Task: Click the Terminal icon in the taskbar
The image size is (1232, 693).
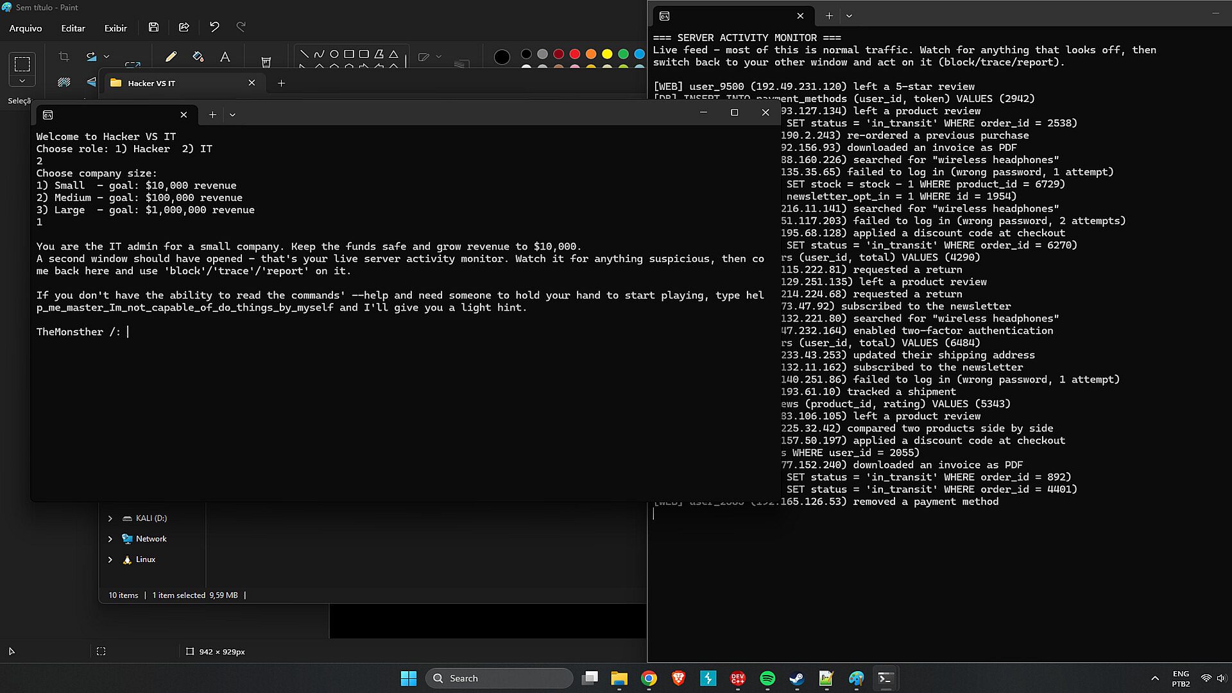Action: (886, 678)
